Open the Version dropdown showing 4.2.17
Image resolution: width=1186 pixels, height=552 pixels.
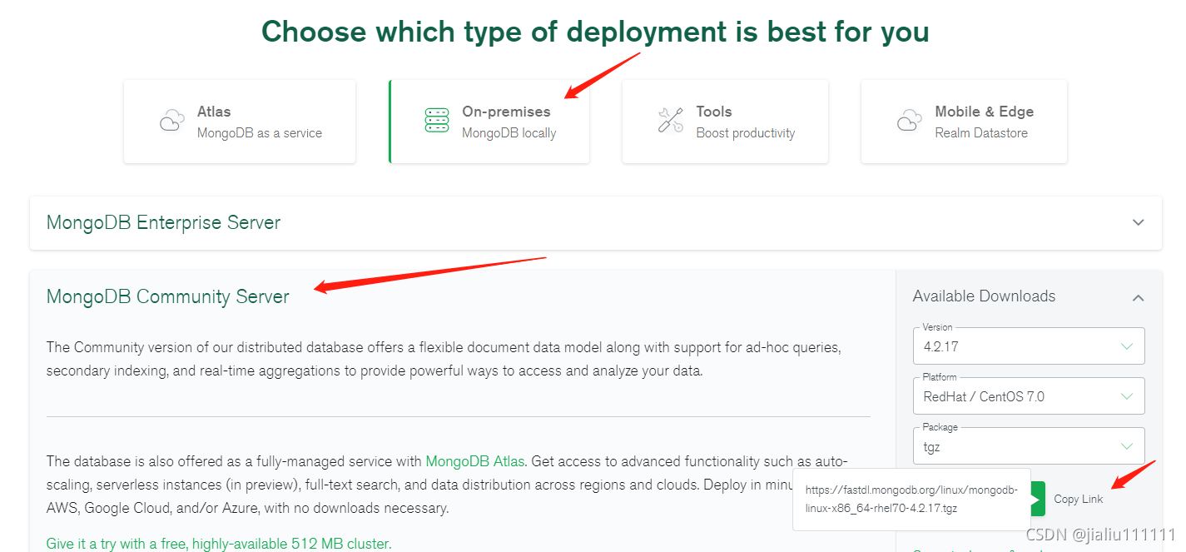coord(1029,346)
